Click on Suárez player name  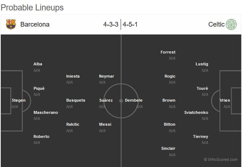pos(106,100)
